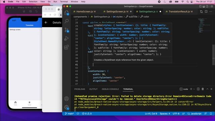Create a new terminal with plus icon
This screenshot has width=215, height=121.
(191, 89)
